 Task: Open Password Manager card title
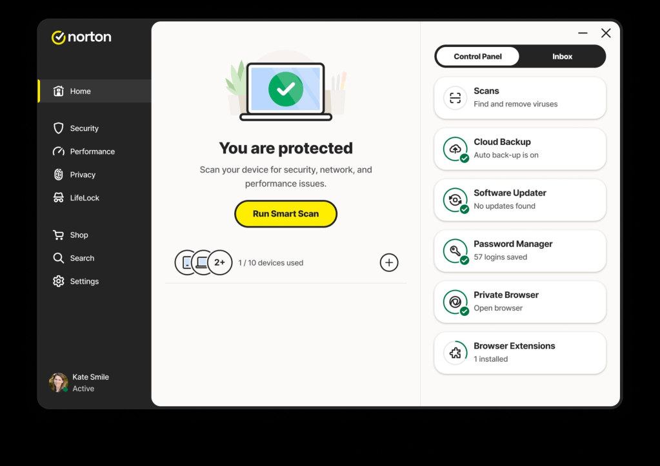point(513,244)
